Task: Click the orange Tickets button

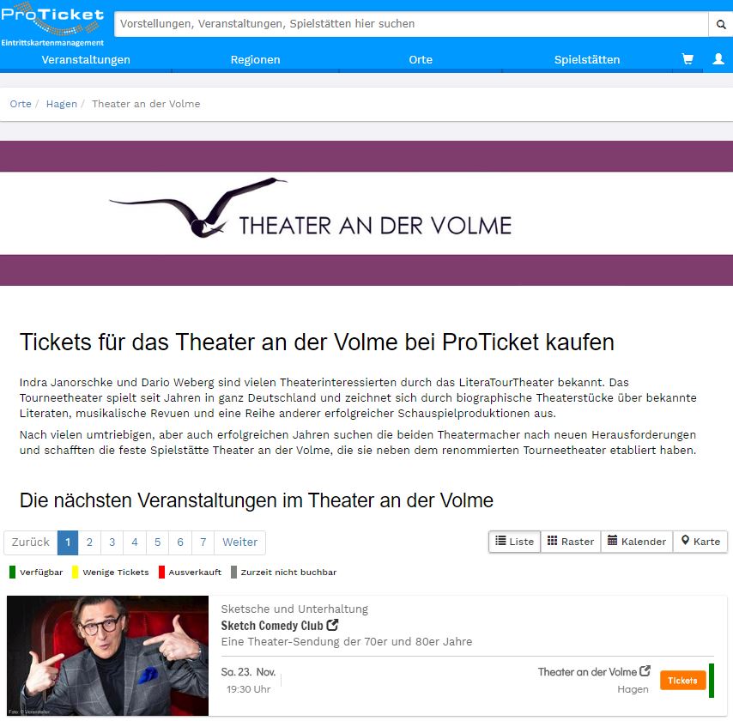Action: pos(682,681)
